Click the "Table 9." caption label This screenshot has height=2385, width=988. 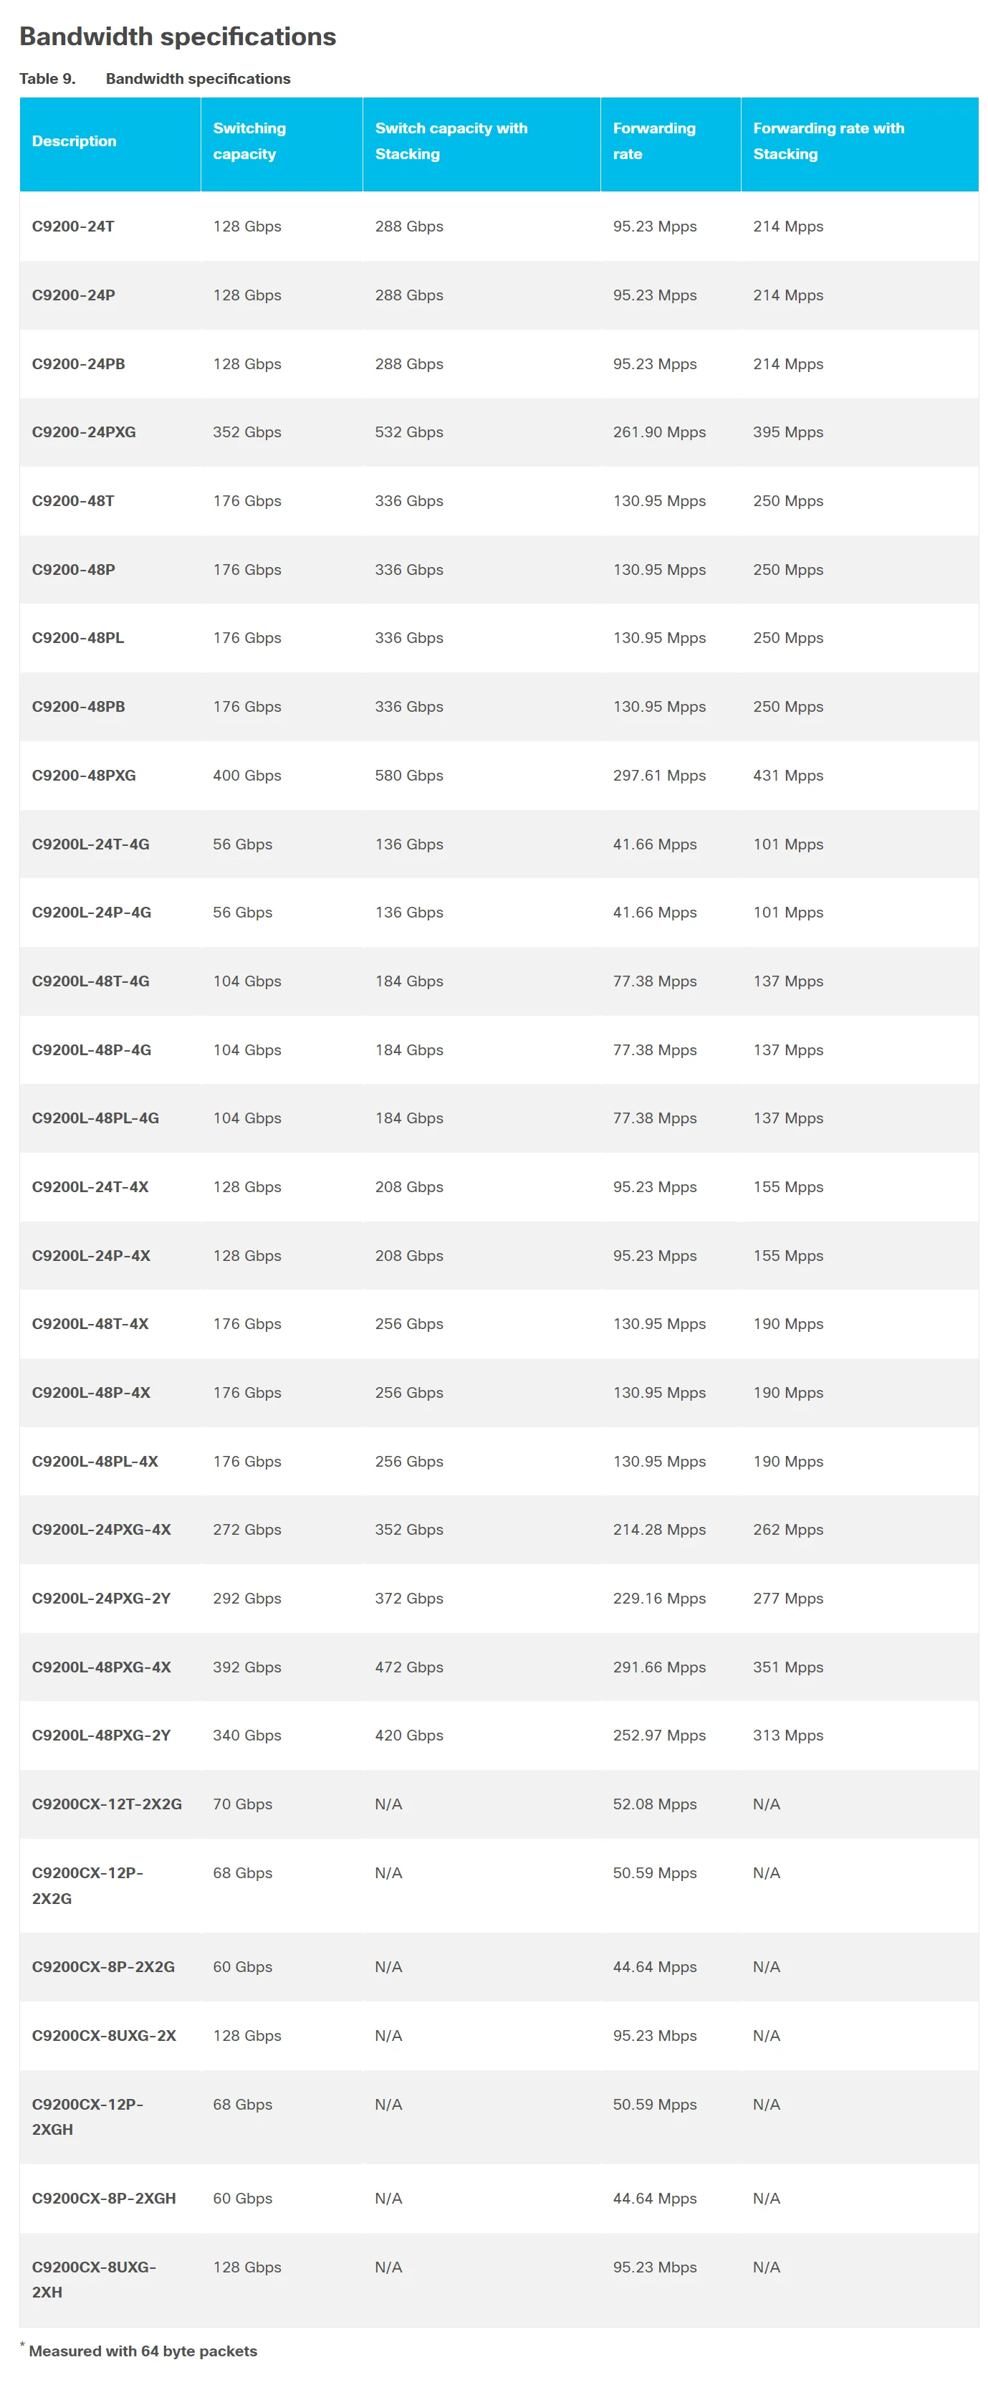coord(47,79)
